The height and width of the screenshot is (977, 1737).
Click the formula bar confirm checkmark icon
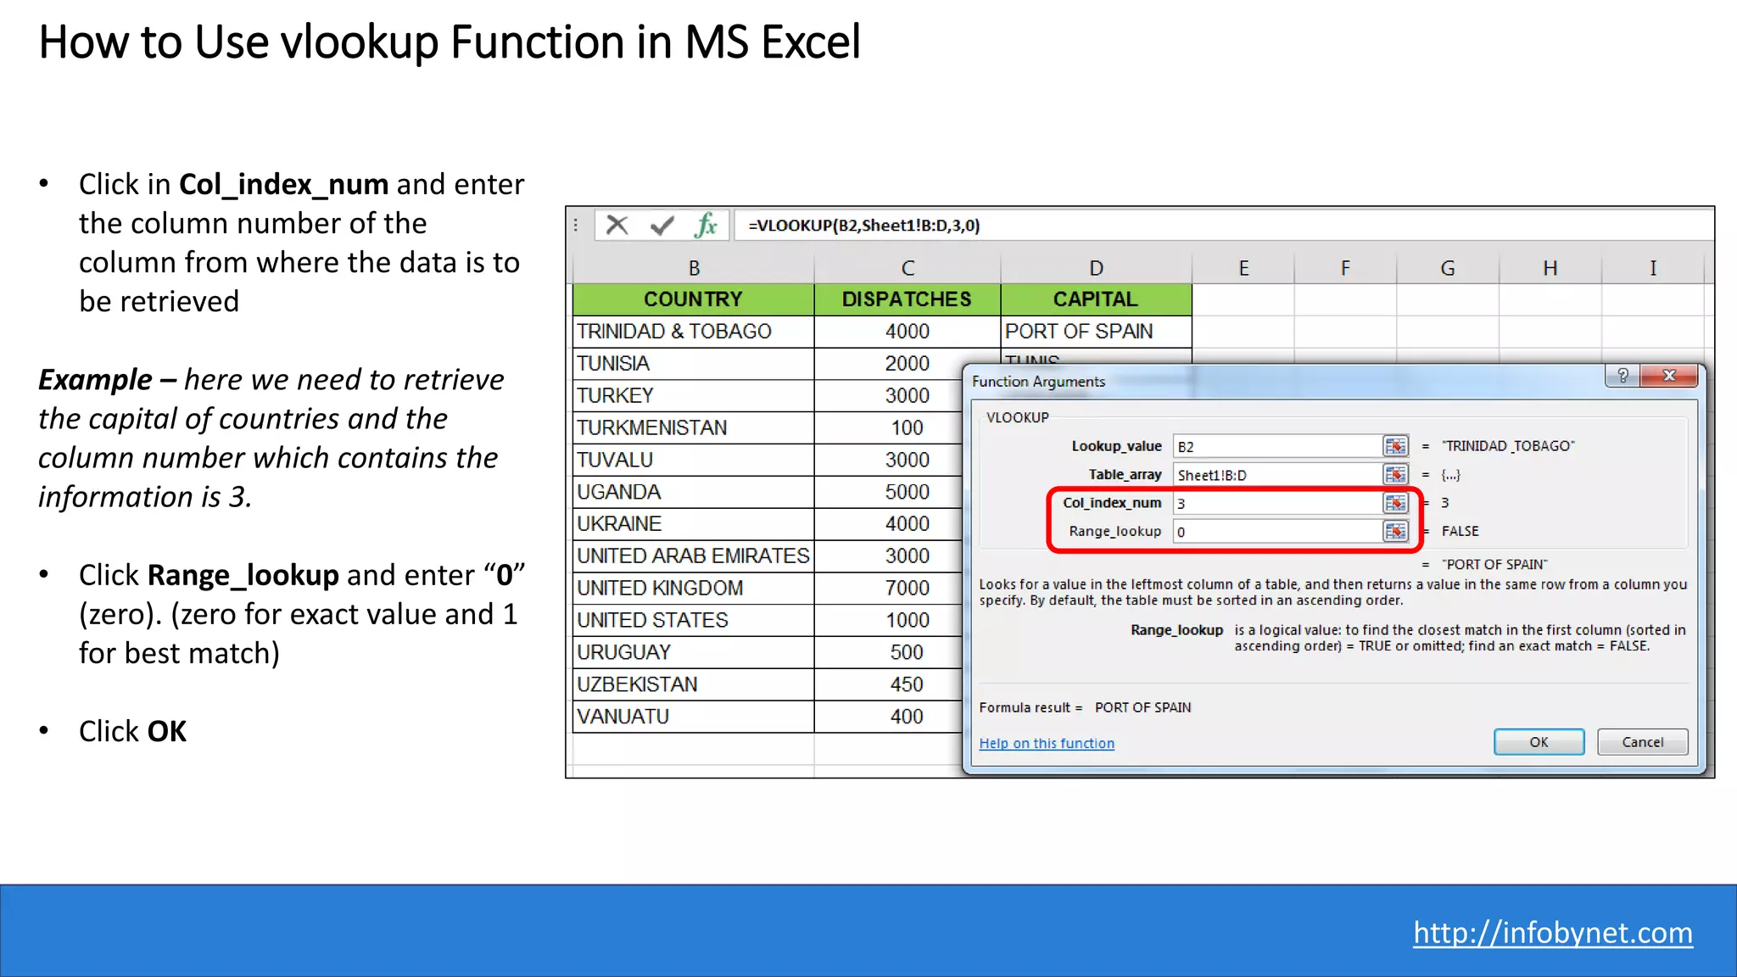coord(662,226)
